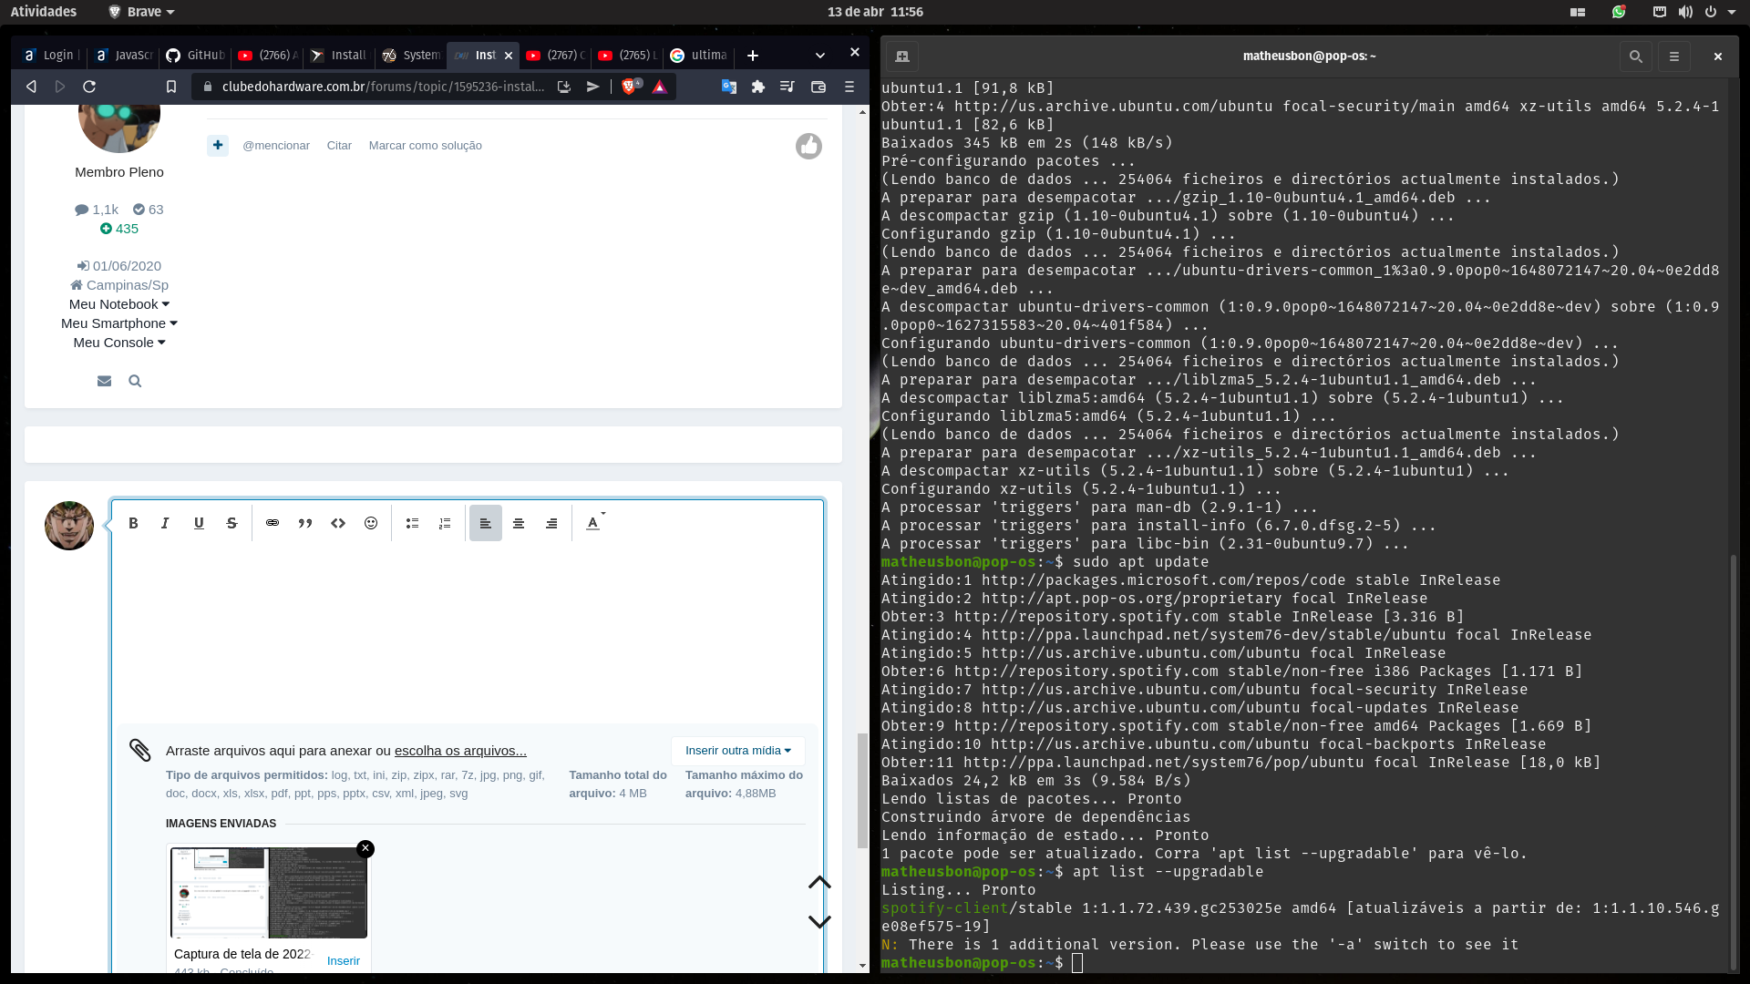Click @mencionar link
Screen dimensions: 1750x984
(276, 146)
